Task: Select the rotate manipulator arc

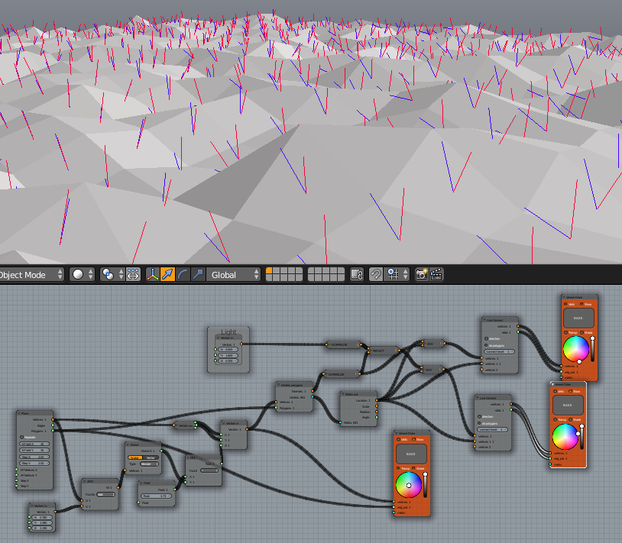Action: 183,275
